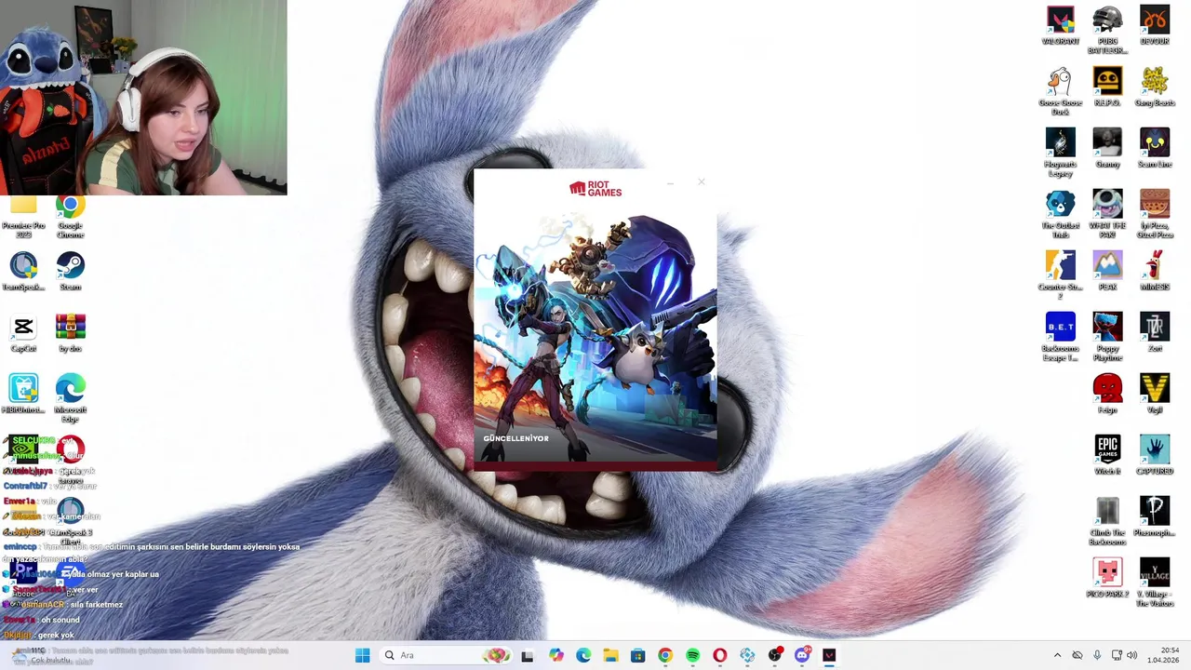Viewport: 1191px width, 670px height.
Task: Open Microsoft Edge from the taskbar
Action: [x=583, y=655]
